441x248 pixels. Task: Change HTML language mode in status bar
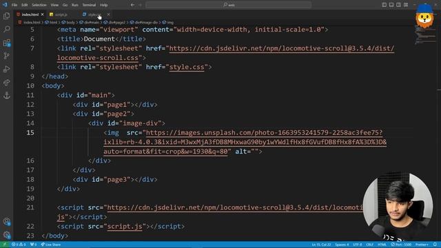382,245
